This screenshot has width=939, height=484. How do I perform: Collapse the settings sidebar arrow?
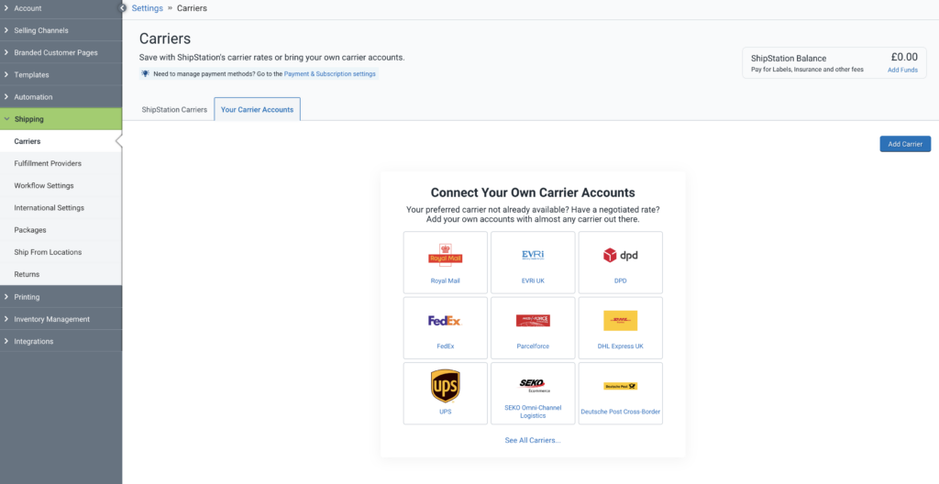pos(123,7)
